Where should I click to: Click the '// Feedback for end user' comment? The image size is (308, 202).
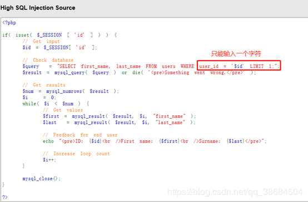(80, 135)
